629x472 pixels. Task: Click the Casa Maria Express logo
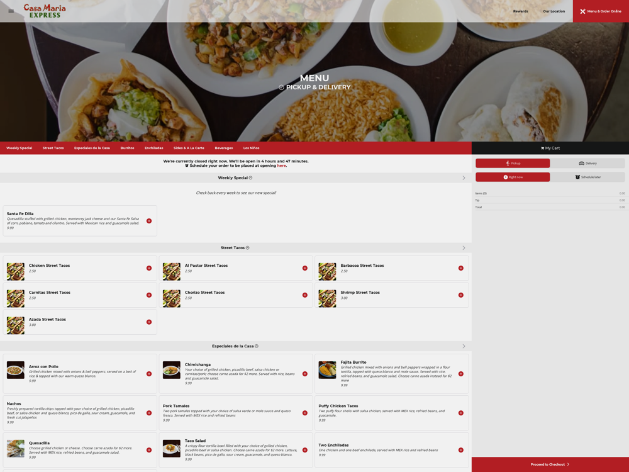pos(45,11)
